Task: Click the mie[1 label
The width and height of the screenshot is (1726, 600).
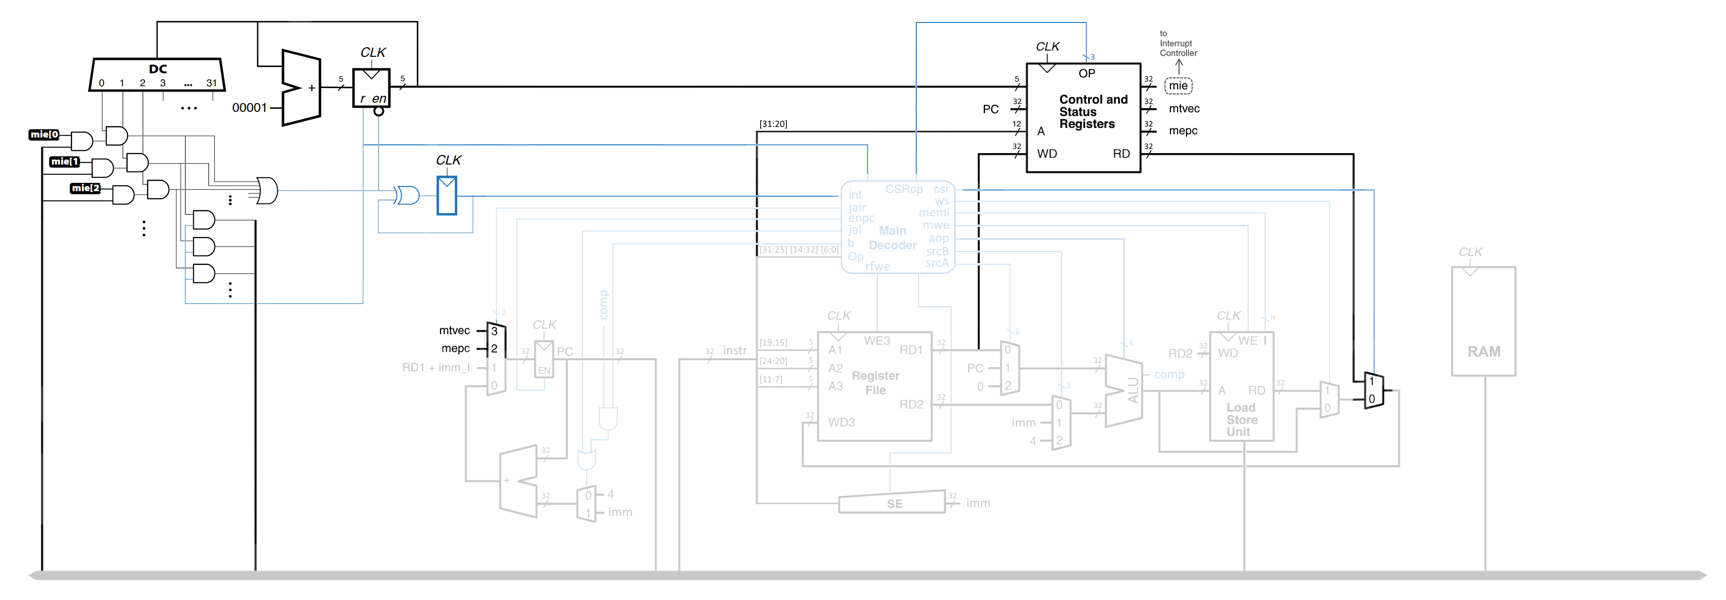Action: pyautogui.click(x=65, y=161)
